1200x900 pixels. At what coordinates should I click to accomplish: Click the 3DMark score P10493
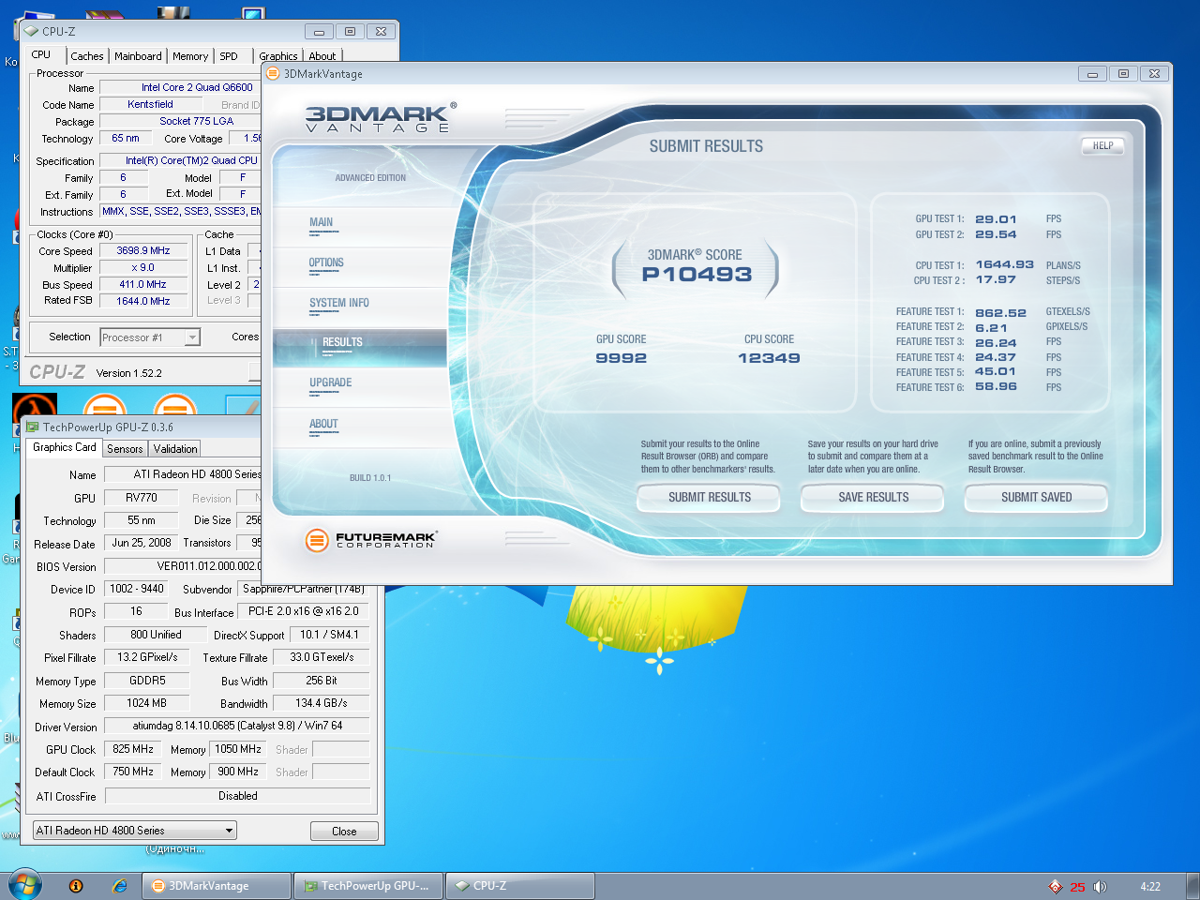pyautogui.click(x=697, y=275)
